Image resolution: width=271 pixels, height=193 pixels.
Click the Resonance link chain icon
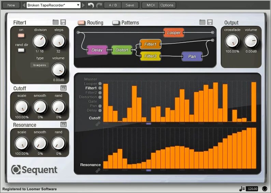click(98, 170)
